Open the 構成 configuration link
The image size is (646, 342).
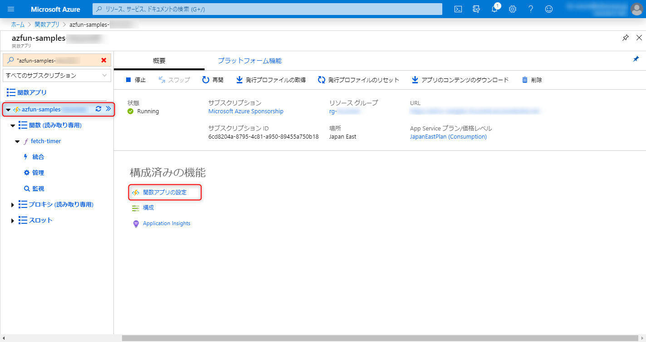[x=148, y=208]
